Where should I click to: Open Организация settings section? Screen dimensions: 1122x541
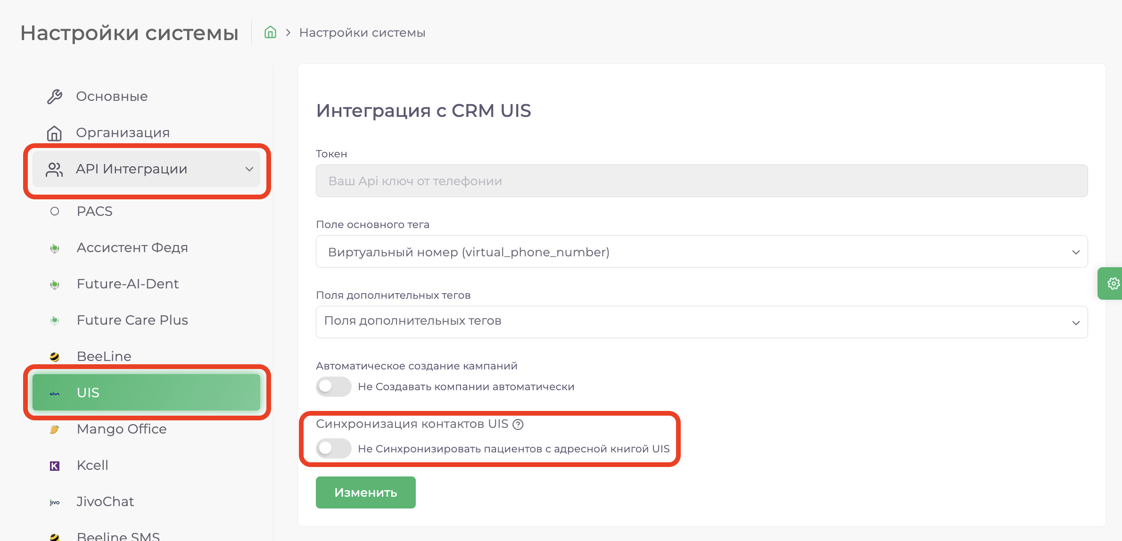[x=146, y=133]
